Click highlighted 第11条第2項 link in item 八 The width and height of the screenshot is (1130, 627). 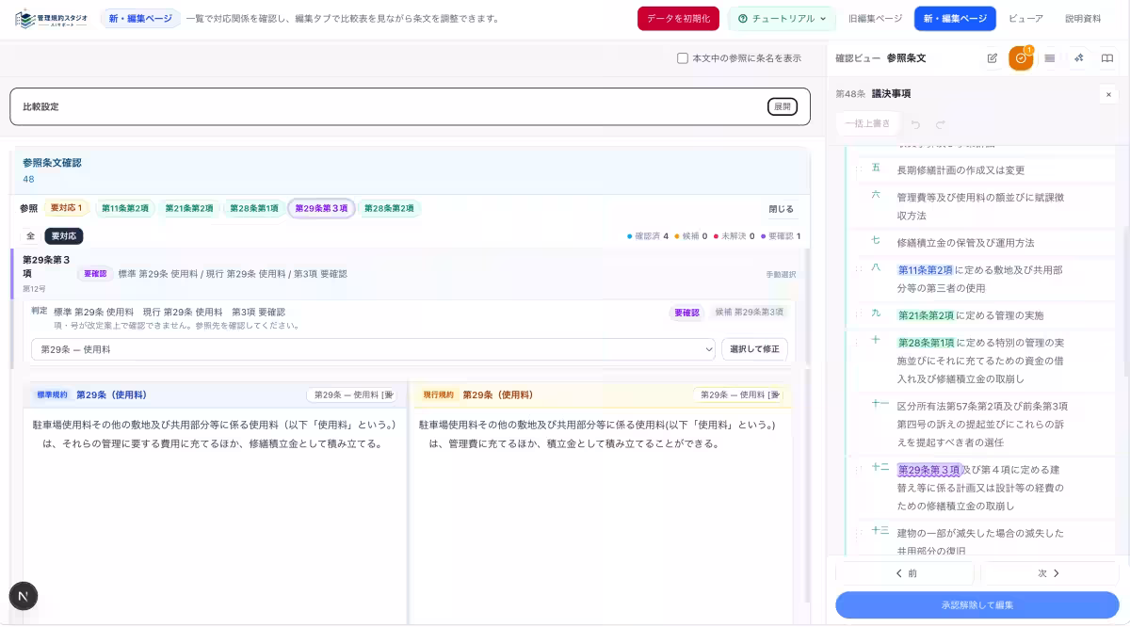point(926,270)
